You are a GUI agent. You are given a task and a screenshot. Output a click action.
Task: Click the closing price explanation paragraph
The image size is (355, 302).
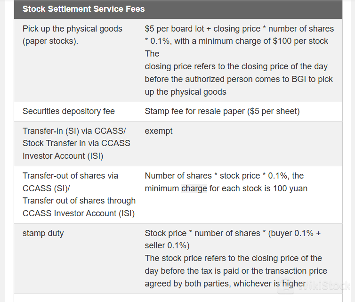tap(238, 79)
